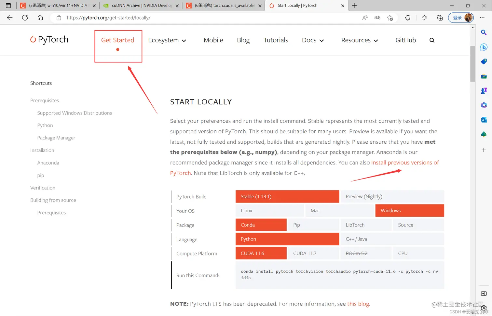This screenshot has height=316, width=492.
Task: Close the Start Locally PyTorch tab
Action: click(x=343, y=6)
